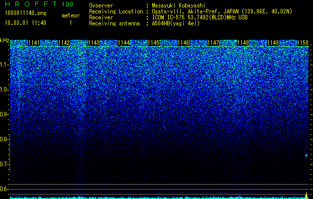
Task: Click the 1.0 frequency axis label
Action: point(4,90)
